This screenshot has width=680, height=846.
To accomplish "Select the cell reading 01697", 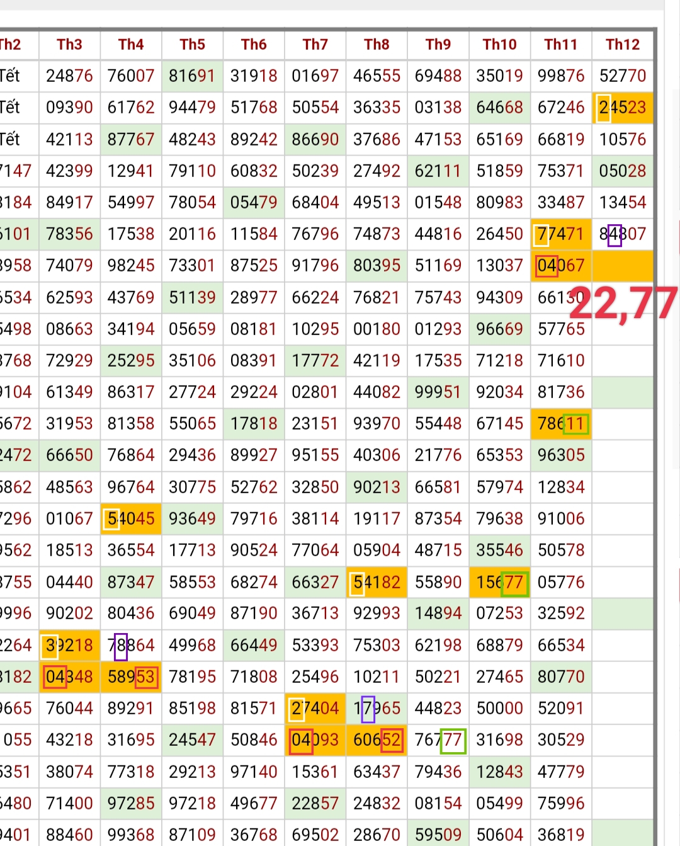I will click(315, 76).
